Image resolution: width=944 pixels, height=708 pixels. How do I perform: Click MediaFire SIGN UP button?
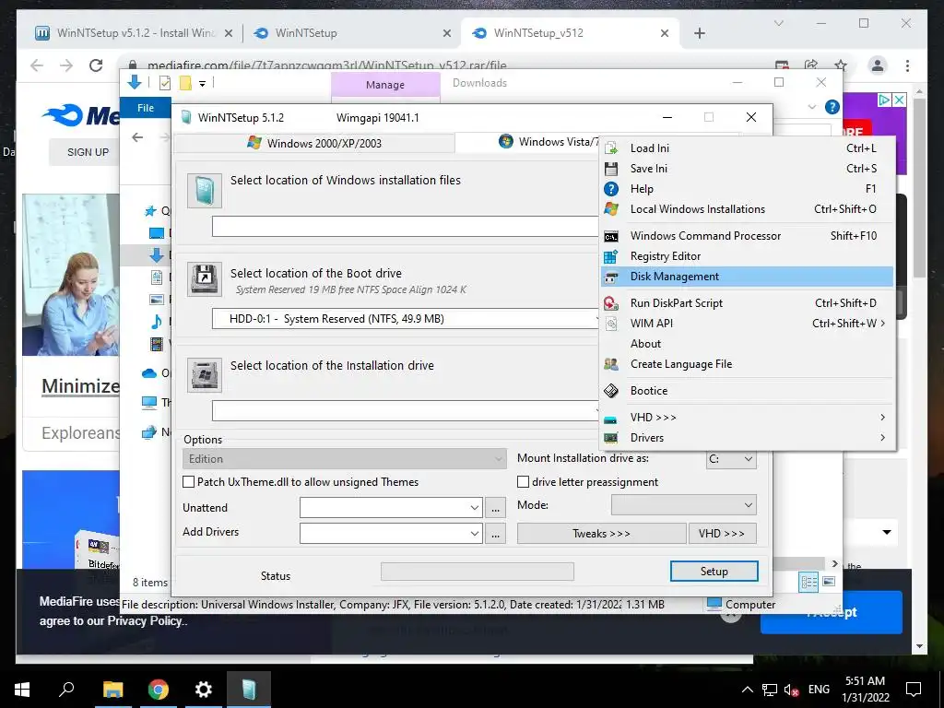point(88,152)
